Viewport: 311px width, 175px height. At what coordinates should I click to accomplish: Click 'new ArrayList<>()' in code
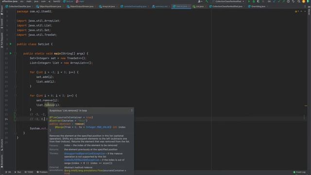(x=78, y=63)
